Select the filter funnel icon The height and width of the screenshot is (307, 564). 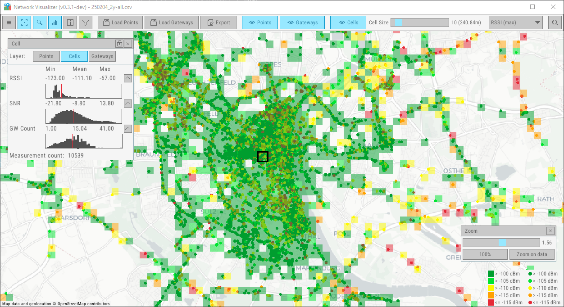[x=85, y=22]
